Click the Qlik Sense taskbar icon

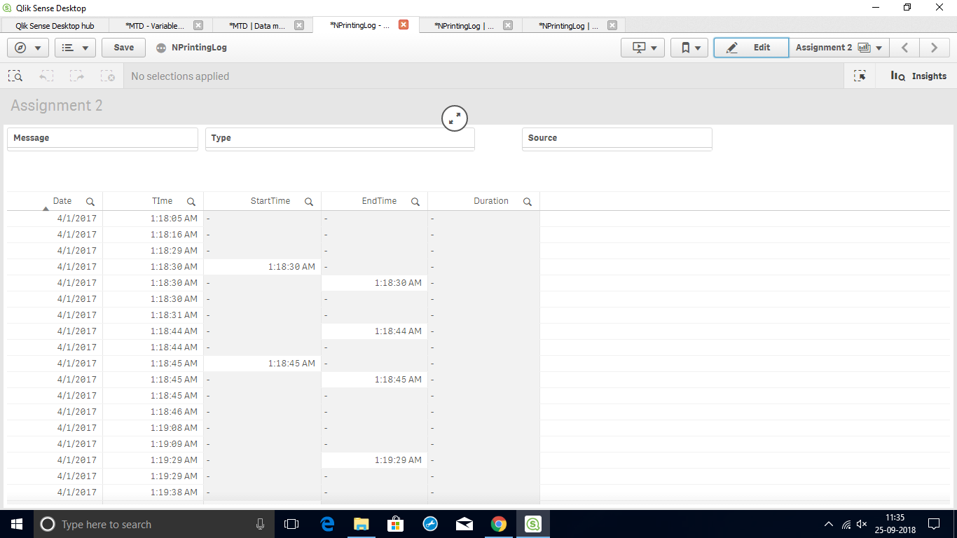pos(533,524)
